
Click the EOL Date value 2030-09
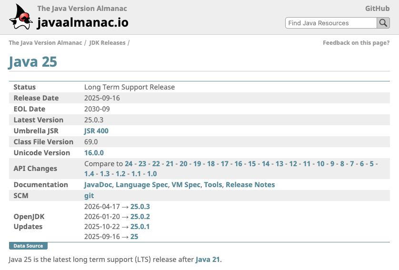pyautogui.click(x=97, y=109)
